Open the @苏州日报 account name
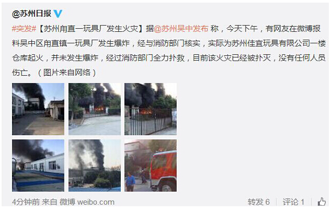The image size is (333, 212). tap(32, 14)
